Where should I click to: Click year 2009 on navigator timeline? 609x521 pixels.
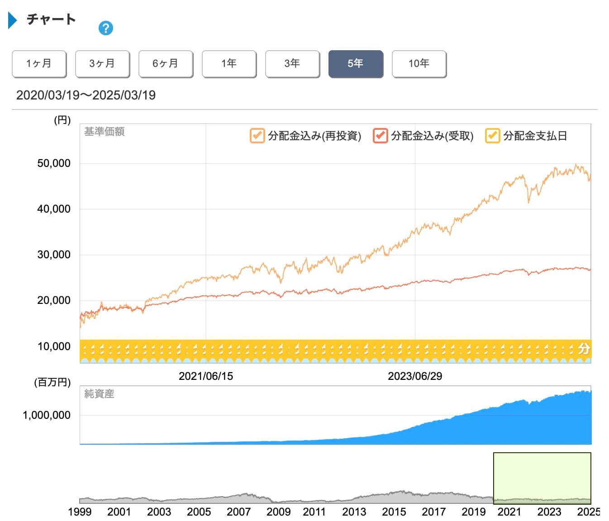click(x=278, y=512)
